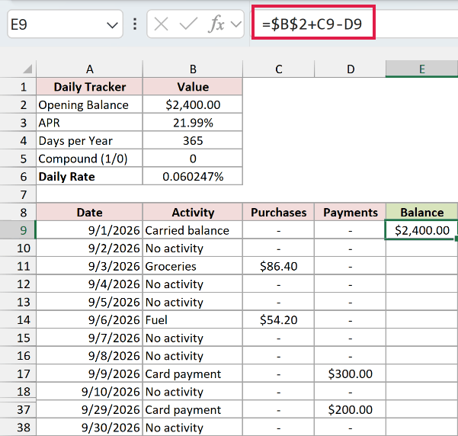Expand the Name Box dropdown arrow
The width and height of the screenshot is (458, 436).
(x=112, y=25)
